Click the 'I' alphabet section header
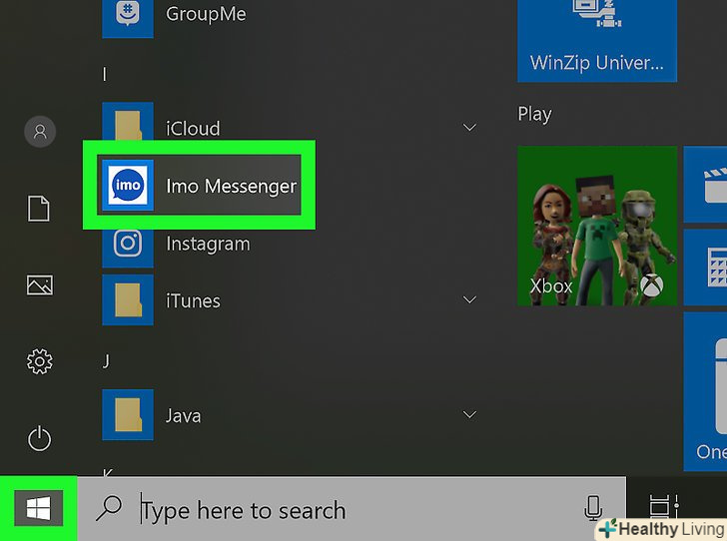 [105, 74]
